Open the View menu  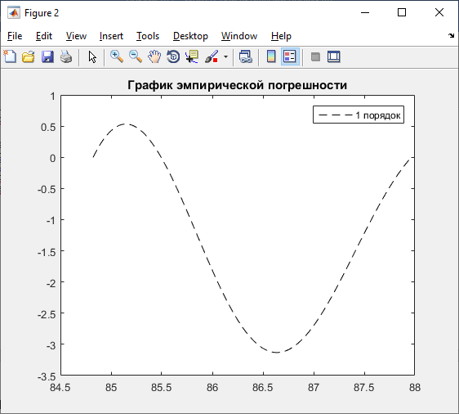(76, 36)
